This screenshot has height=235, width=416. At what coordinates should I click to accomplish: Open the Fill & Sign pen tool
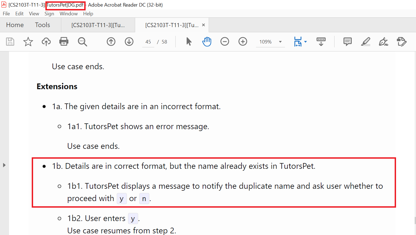pyautogui.click(x=383, y=42)
